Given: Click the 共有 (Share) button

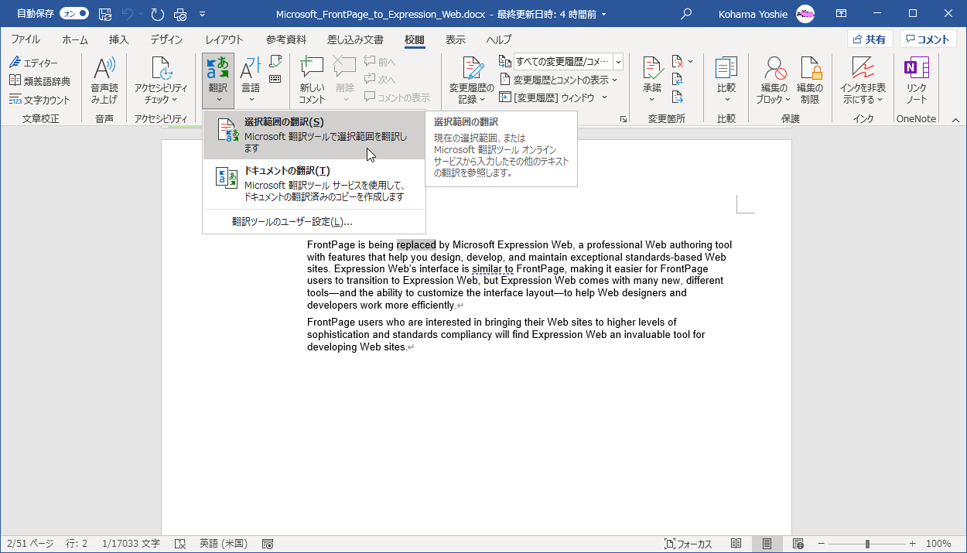Looking at the screenshot, I should (x=870, y=39).
